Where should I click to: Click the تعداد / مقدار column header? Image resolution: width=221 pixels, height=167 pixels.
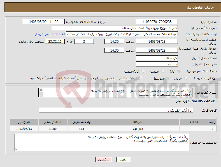(x=53, y=122)
